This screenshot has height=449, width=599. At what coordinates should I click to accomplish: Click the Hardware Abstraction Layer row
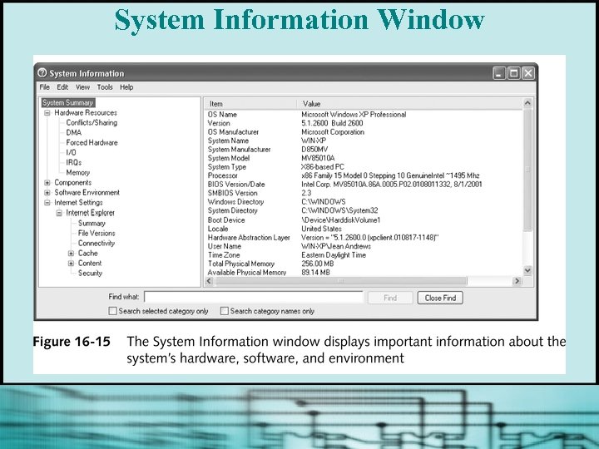pyautogui.click(x=364, y=238)
